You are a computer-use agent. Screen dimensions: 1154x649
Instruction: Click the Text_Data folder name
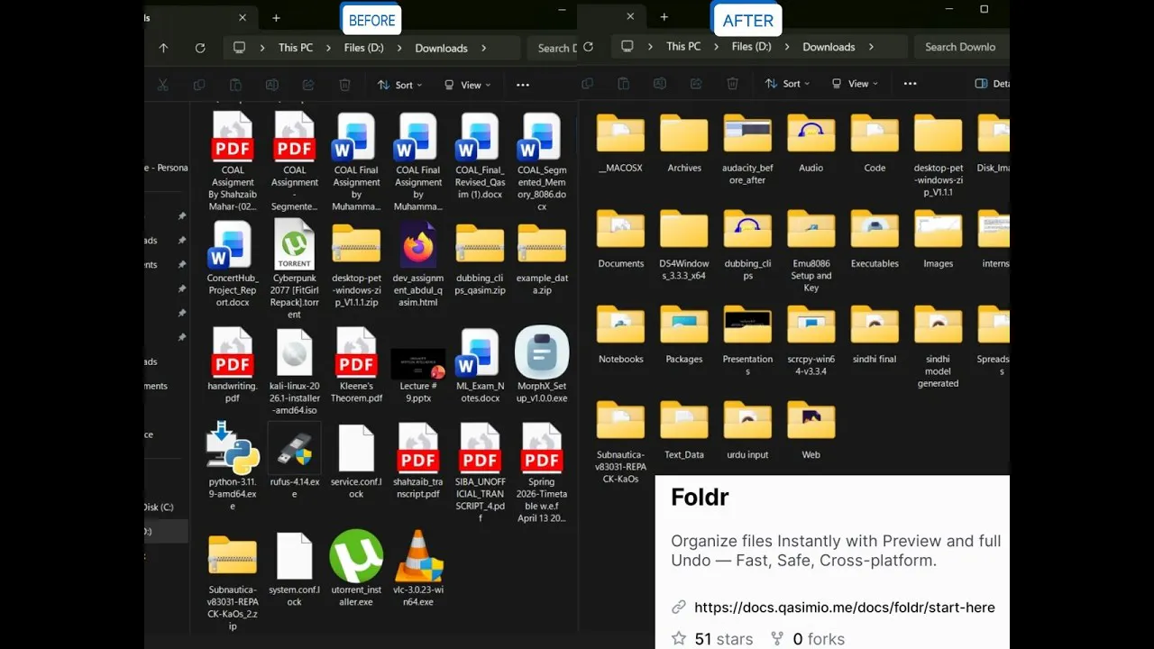[x=684, y=455]
